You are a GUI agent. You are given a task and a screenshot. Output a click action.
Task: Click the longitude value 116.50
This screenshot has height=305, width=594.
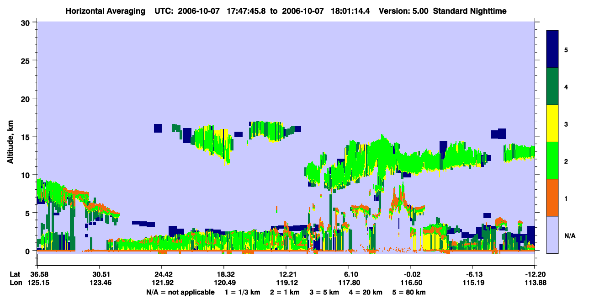pyautogui.click(x=411, y=283)
